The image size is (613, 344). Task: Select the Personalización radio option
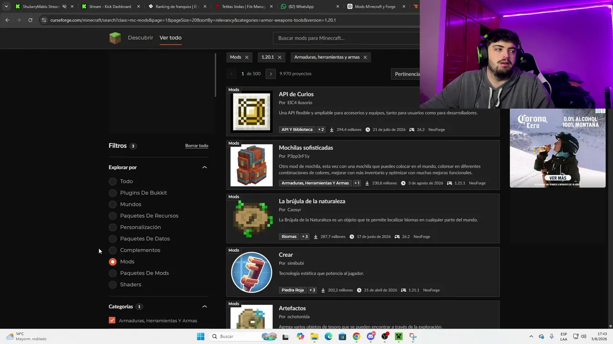click(113, 227)
